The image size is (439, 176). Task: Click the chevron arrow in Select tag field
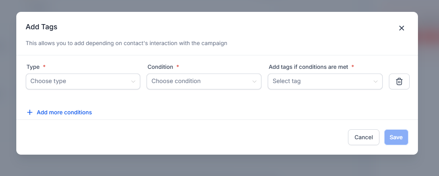[x=375, y=81]
